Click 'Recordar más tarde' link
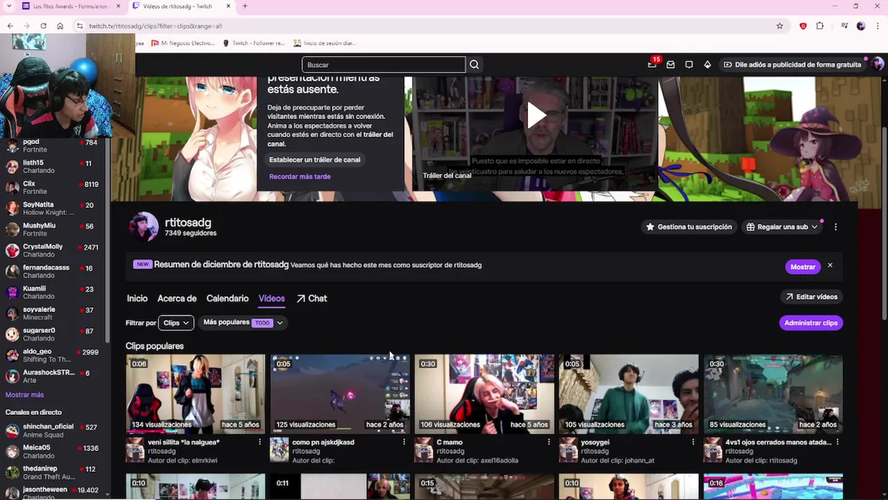 tap(300, 176)
